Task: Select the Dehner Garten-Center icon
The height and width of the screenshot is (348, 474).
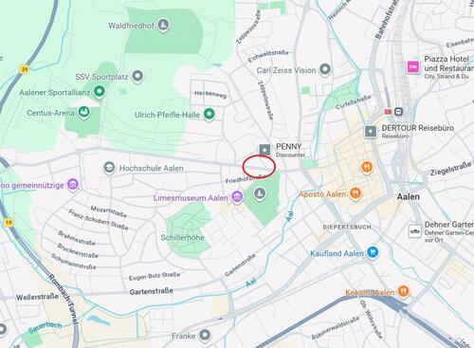Action: pos(415,231)
